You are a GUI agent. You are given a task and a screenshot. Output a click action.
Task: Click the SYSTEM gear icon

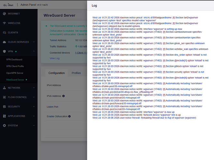point(4,125)
